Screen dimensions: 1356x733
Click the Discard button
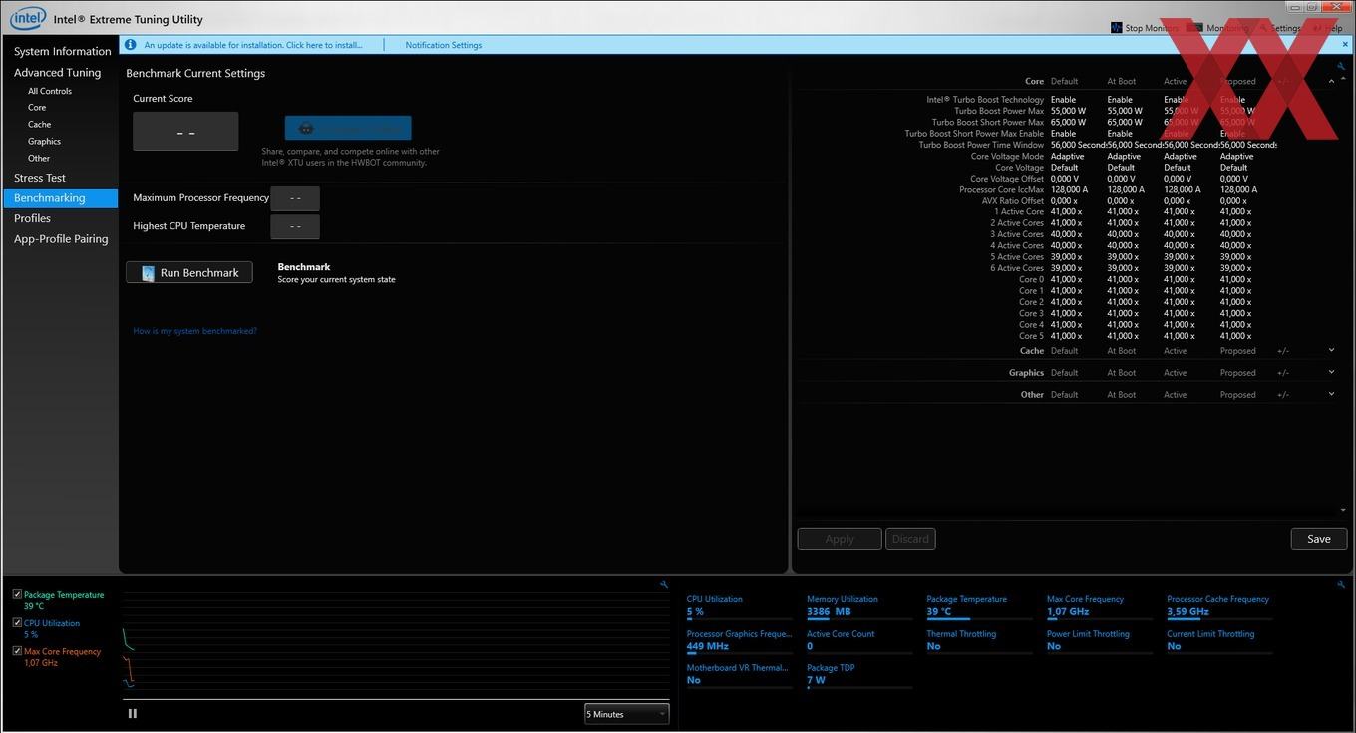(x=910, y=539)
